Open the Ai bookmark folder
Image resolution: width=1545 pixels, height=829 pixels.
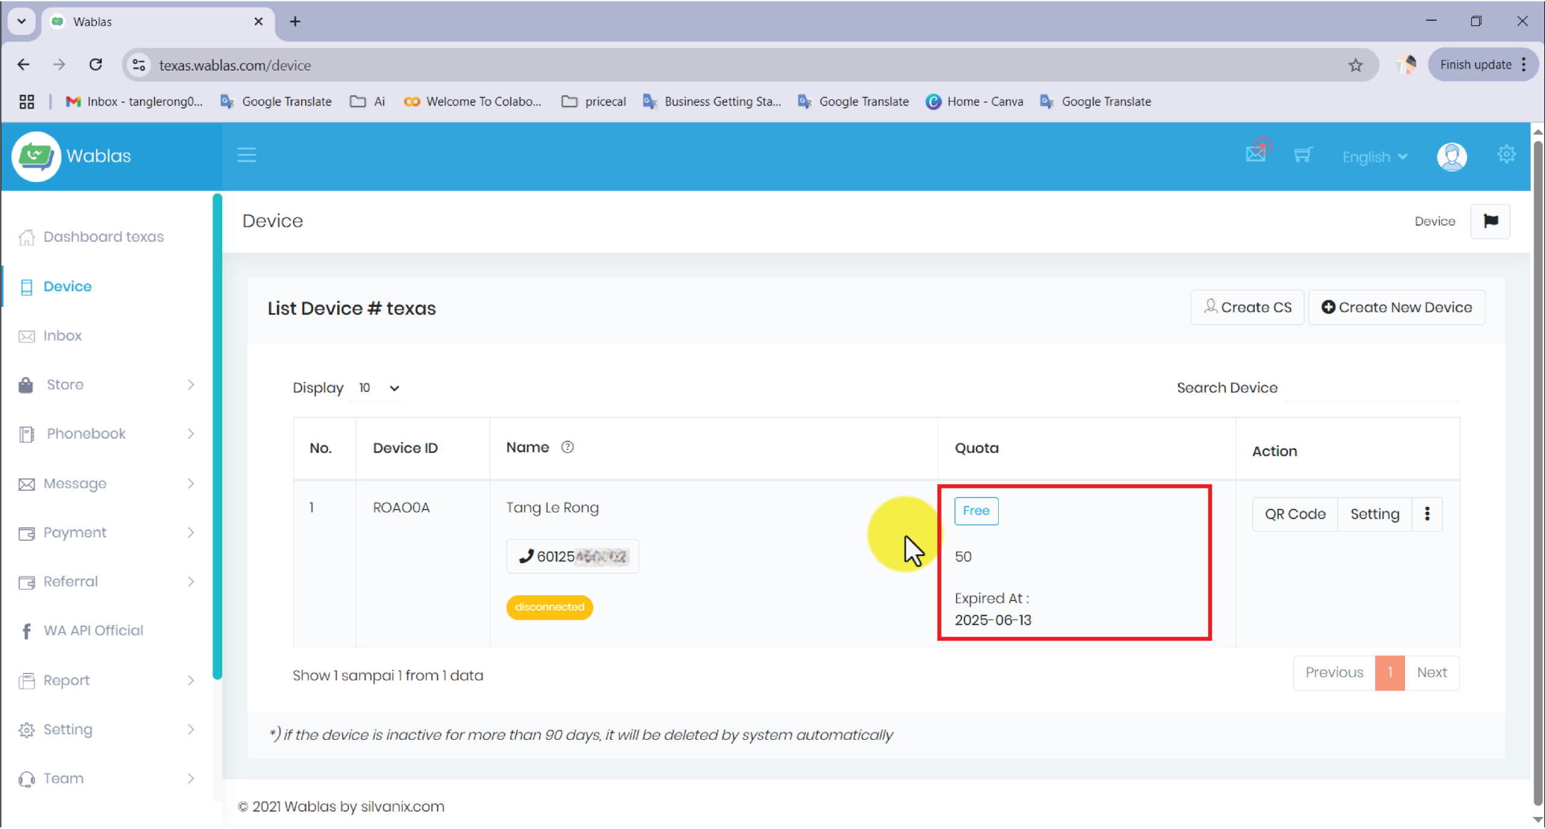pos(368,101)
